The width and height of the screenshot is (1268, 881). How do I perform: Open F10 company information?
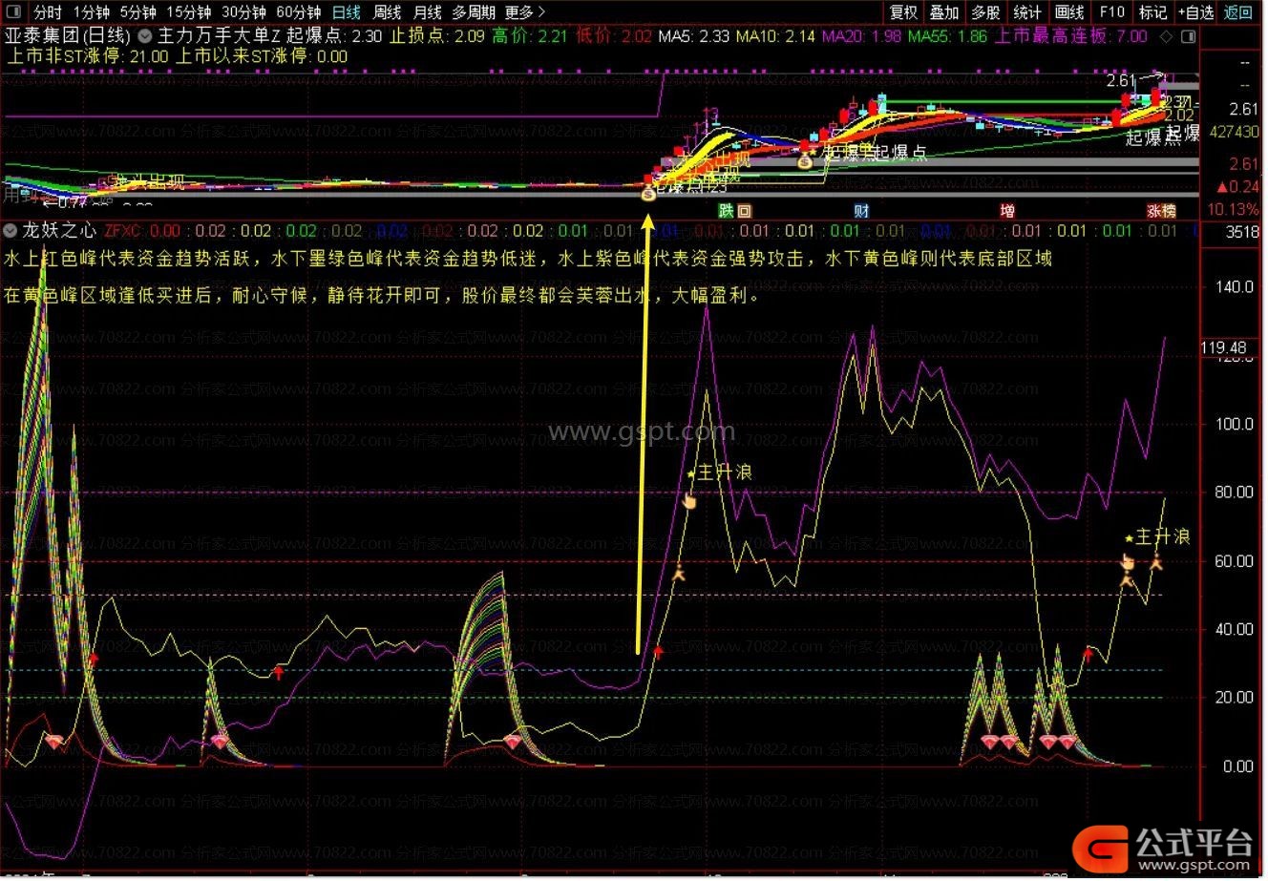tap(1111, 12)
